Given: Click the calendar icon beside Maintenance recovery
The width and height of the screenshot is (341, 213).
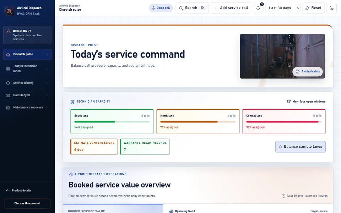Looking at the screenshot, I should click(x=8, y=108).
